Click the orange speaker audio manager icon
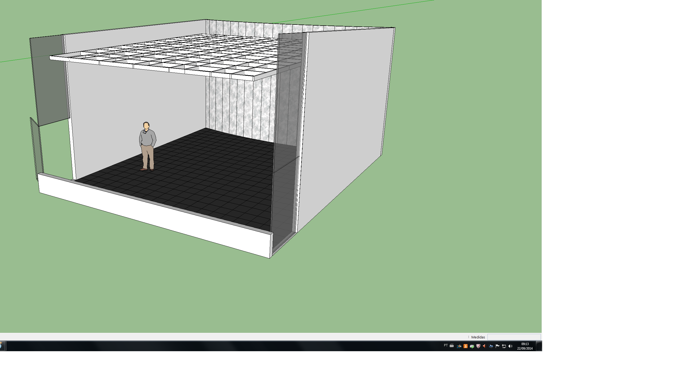 [484, 346]
